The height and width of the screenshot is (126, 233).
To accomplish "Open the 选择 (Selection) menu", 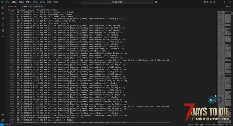I will point(21,2).
